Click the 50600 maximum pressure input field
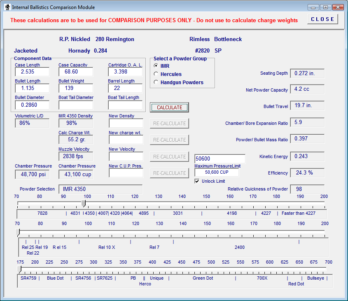This screenshot has height=301, width=348. tap(220, 159)
